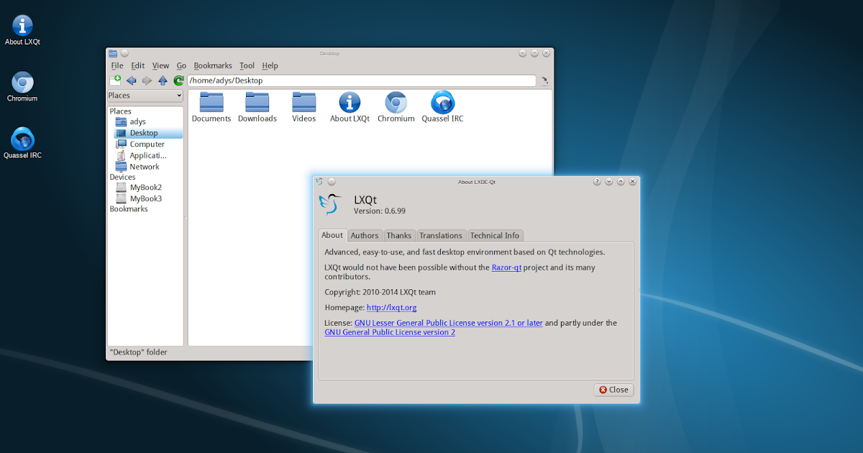The image size is (863, 453).
Task: Open the Help menu
Action: 270,65
